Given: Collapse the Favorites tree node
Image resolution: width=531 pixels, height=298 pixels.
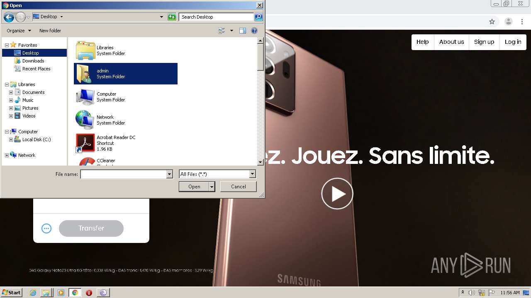Looking at the screenshot, I should pos(7,45).
